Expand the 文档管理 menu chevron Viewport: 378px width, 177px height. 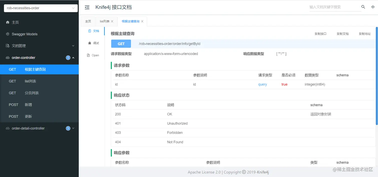click(73, 46)
